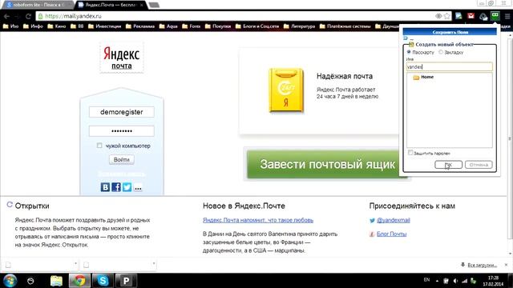Click Завести почтовый ящик green button
The width and height of the screenshot is (513, 288).
[327, 164]
